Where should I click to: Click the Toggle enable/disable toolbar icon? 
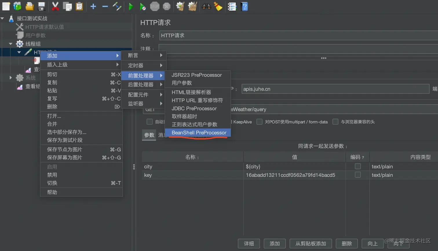117,6
